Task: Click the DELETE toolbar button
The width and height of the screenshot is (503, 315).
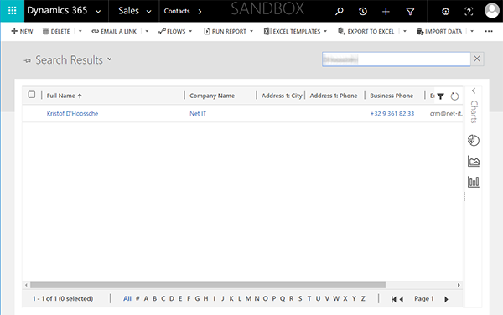Action: click(56, 31)
